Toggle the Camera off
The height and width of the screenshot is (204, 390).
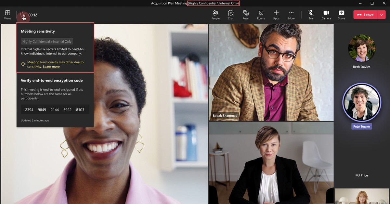tap(326, 15)
